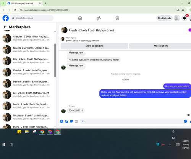Open the Friends icon in top navigation

(x=99, y=18)
